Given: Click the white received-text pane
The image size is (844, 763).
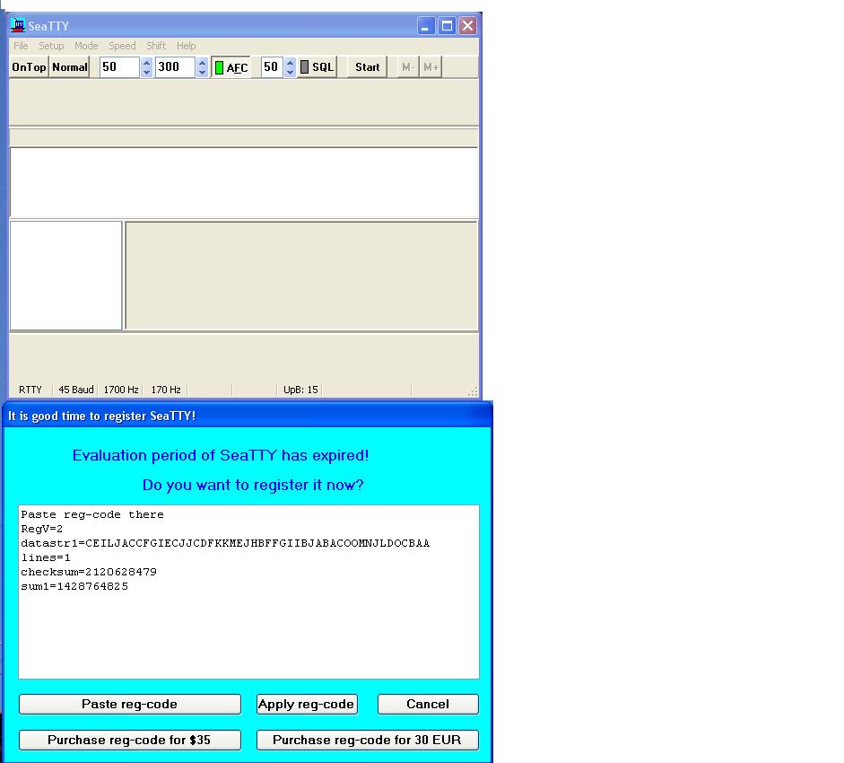Looking at the screenshot, I should (x=244, y=182).
